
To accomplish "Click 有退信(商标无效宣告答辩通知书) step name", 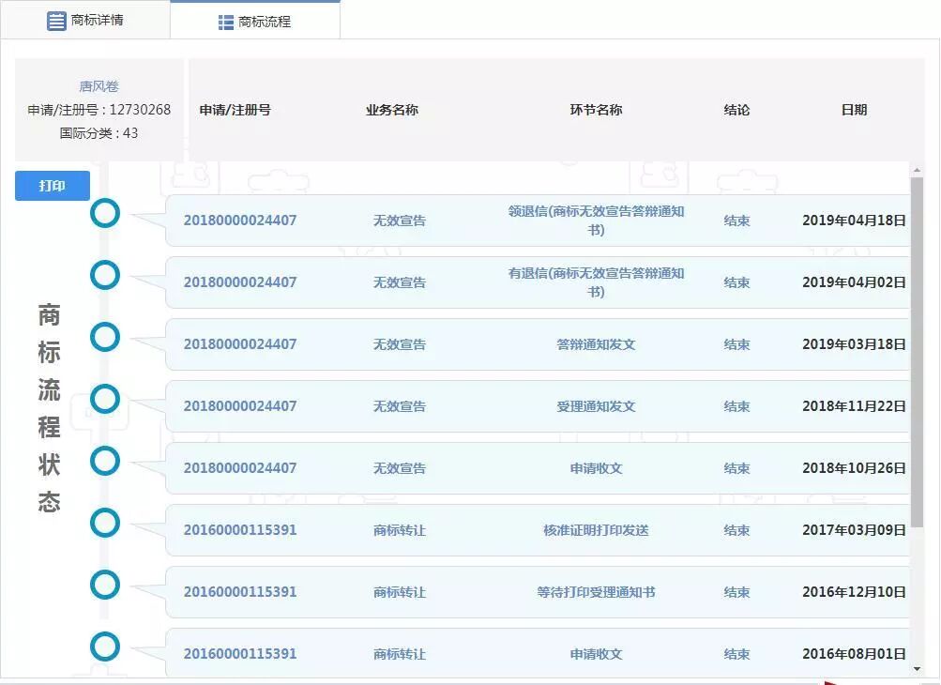I will tap(596, 282).
